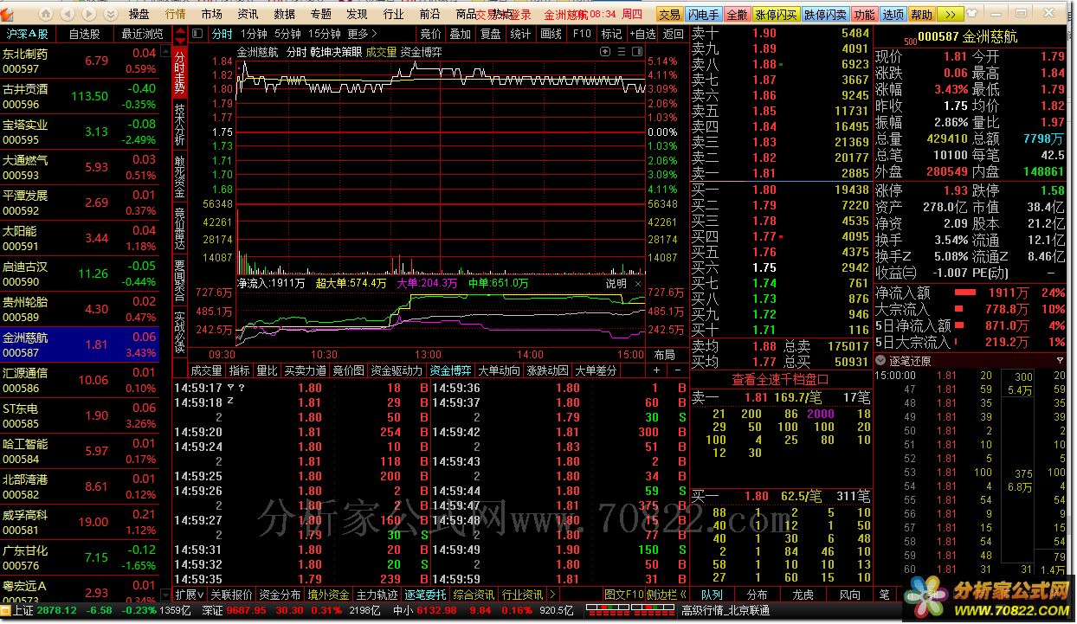
Task: Click the 全撤 button
Action: click(737, 14)
